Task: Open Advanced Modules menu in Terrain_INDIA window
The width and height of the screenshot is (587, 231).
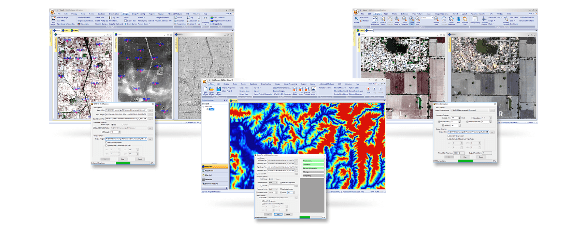Action: (x=327, y=84)
